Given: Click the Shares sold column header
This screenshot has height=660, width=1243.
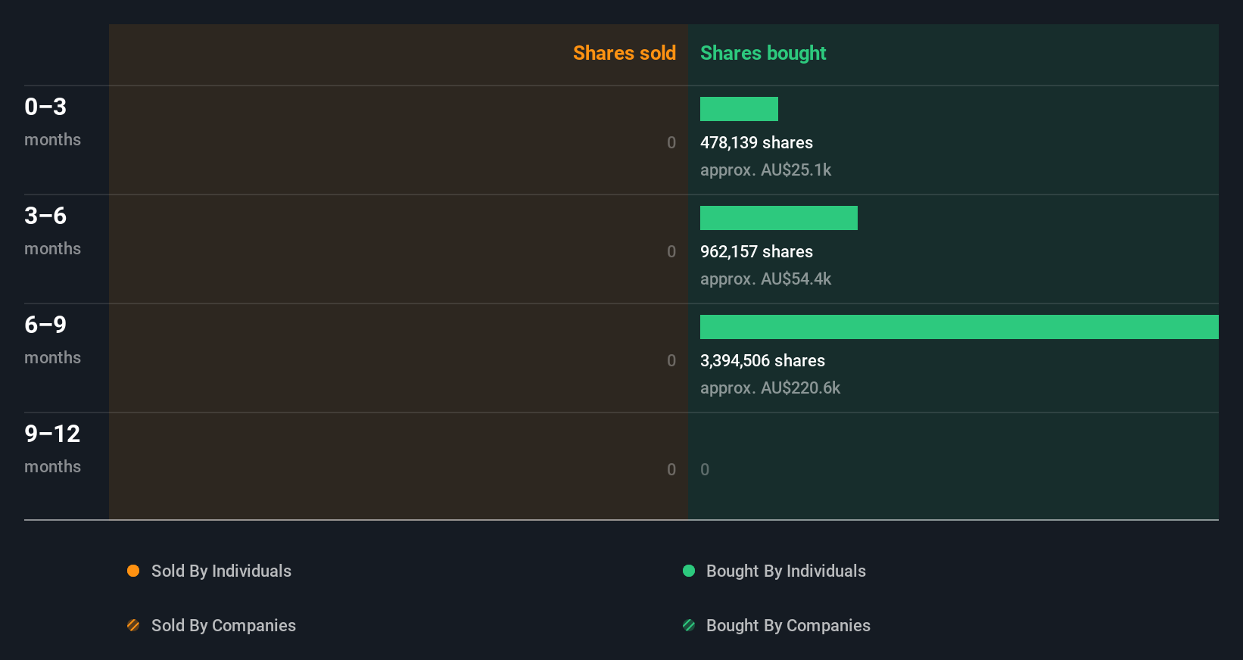Looking at the screenshot, I should click(624, 53).
